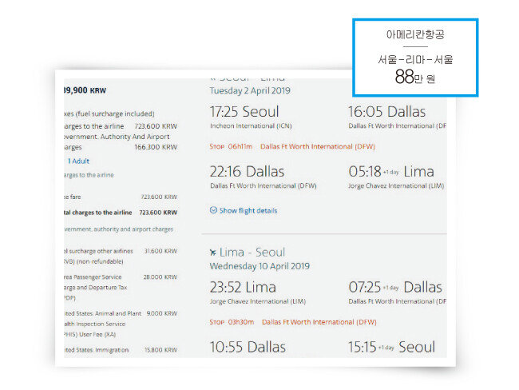Select the 10:55 Dallas departure entry
Image resolution: width=519 pixels, height=390 pixels.
[x=248, y=348]
